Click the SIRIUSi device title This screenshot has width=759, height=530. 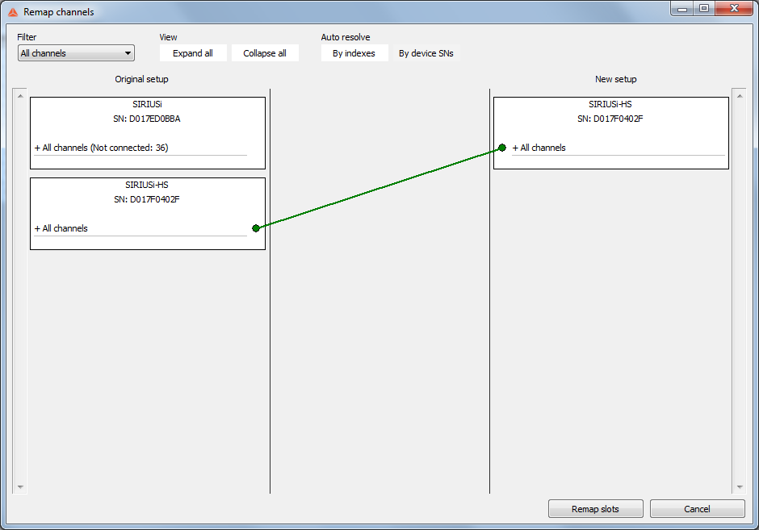147,104
